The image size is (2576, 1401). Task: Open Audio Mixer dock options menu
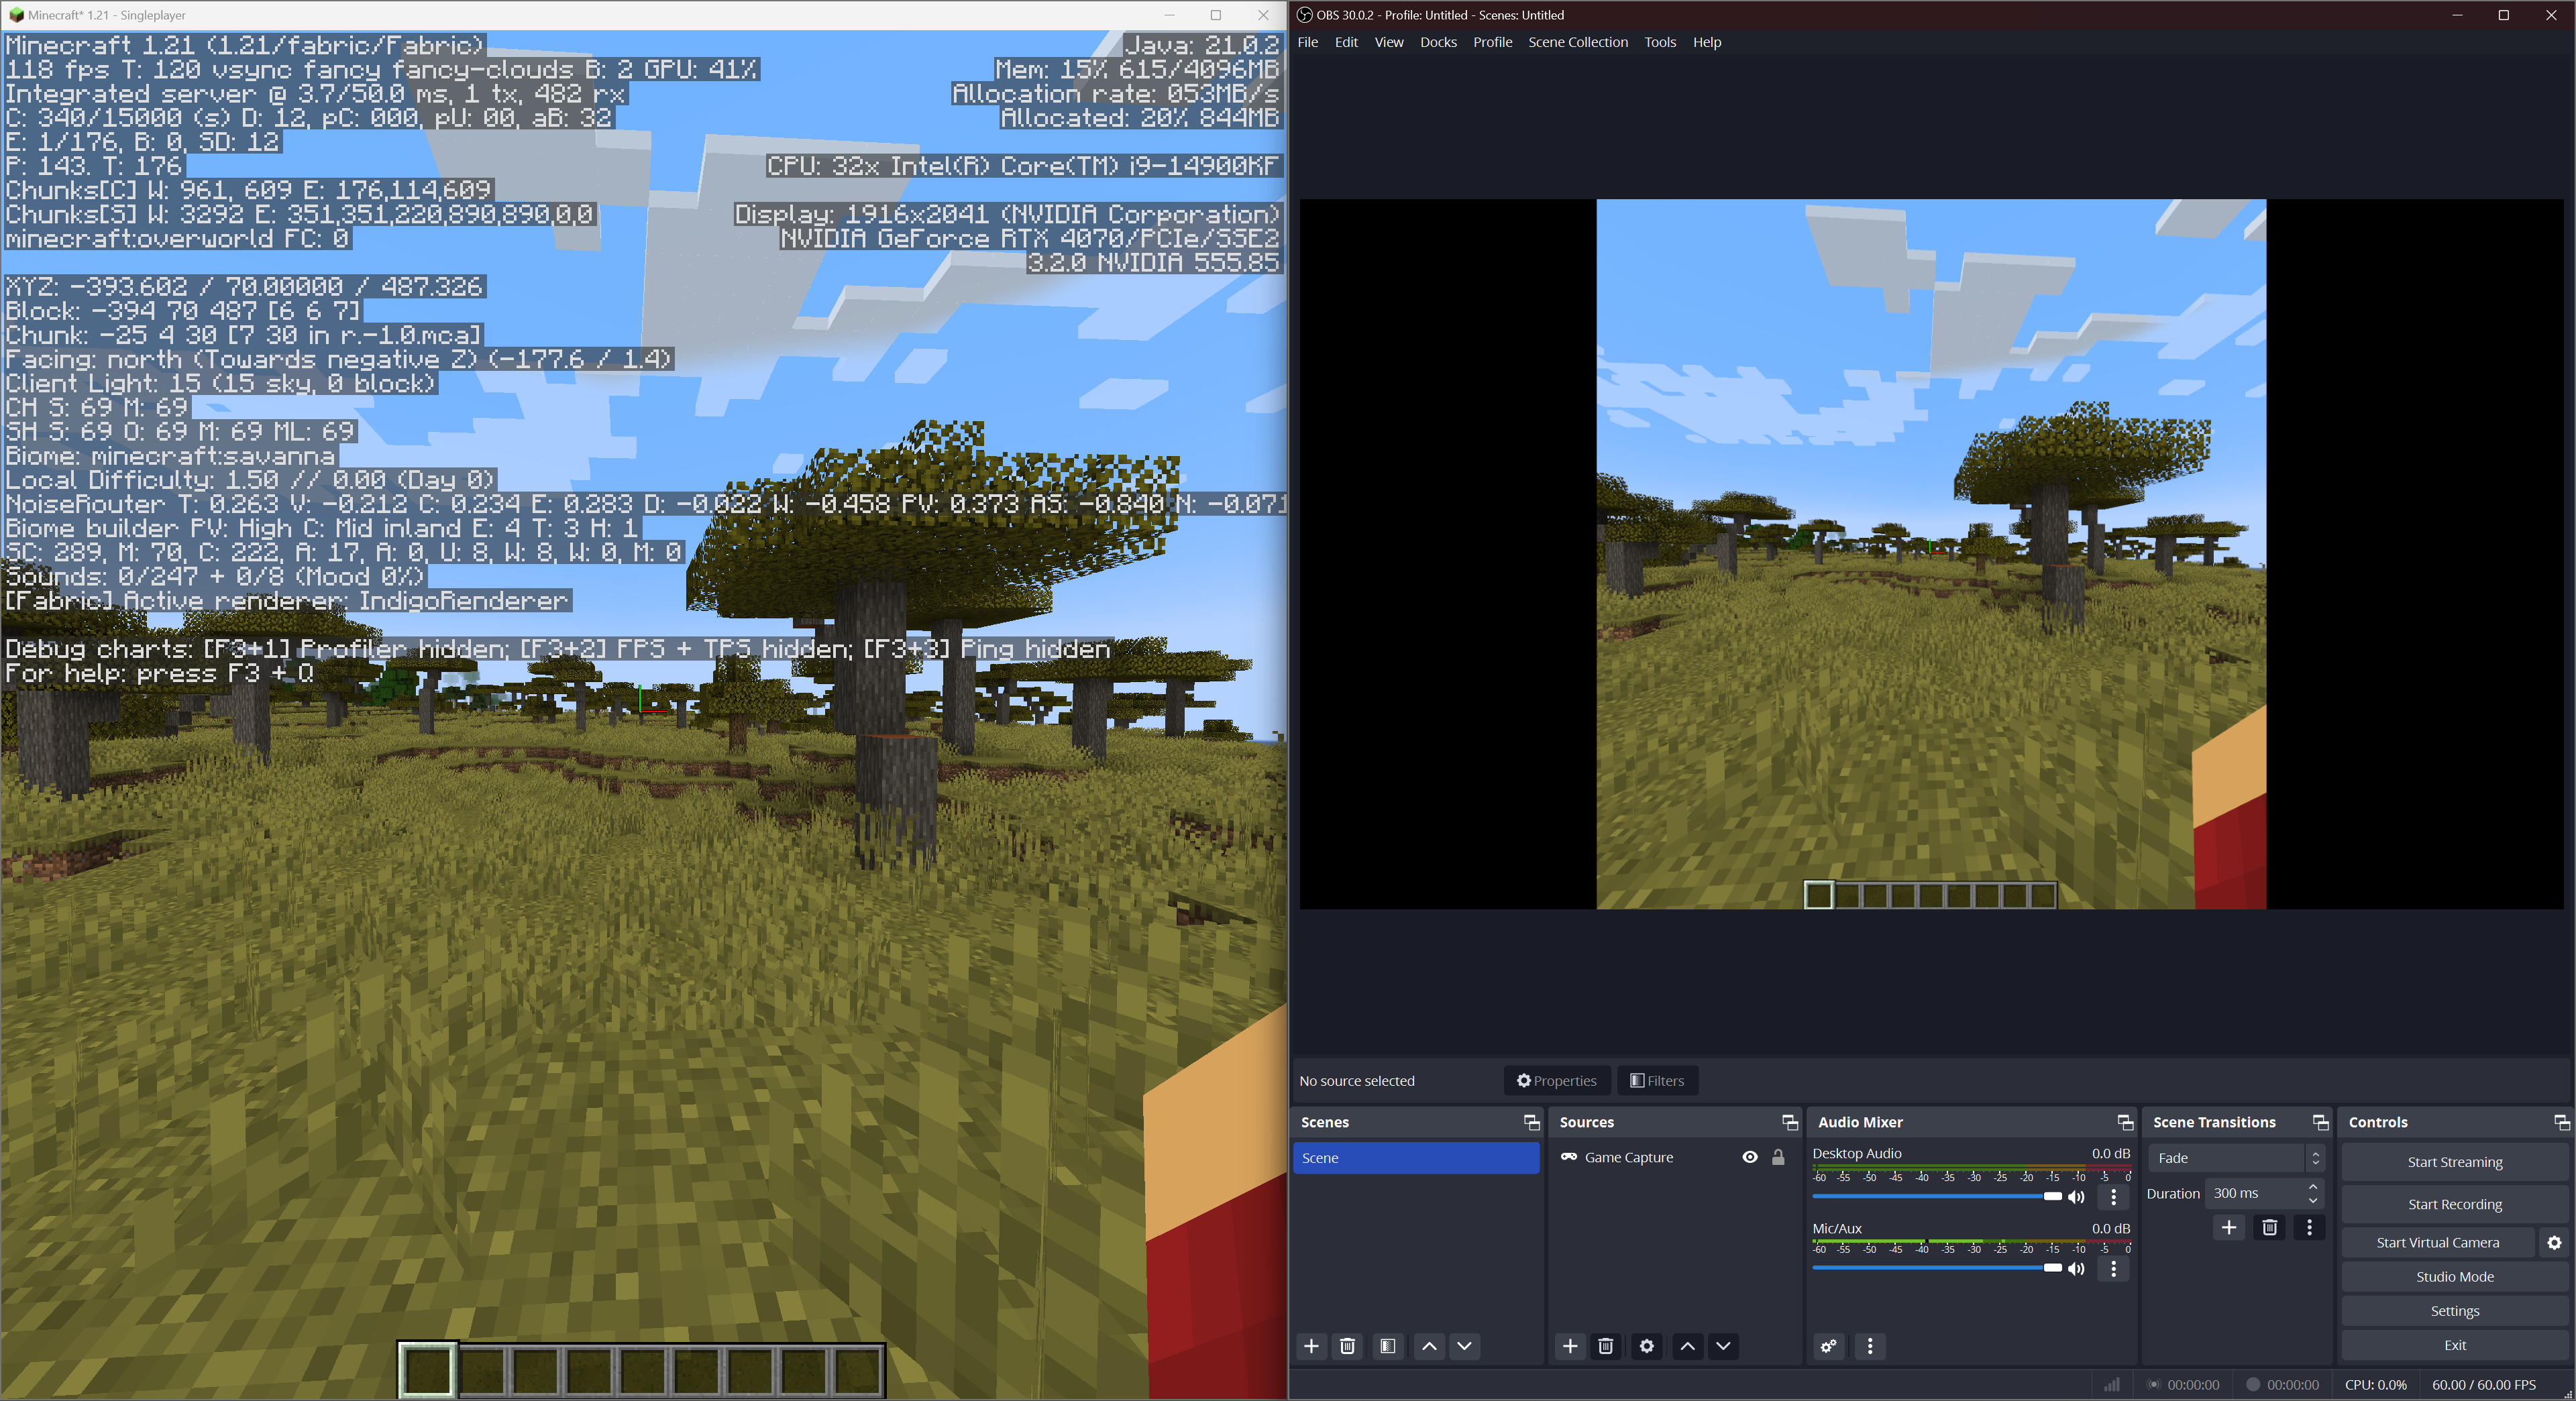[1870, 1346]
